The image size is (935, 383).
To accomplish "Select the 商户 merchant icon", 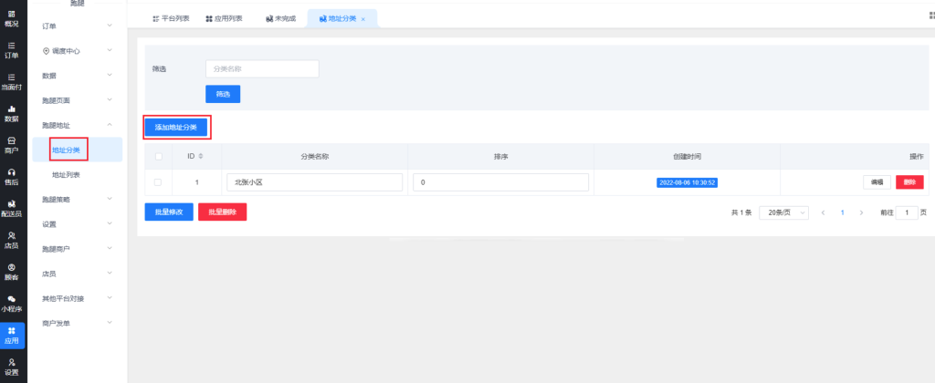I will [x=11, y=145].
